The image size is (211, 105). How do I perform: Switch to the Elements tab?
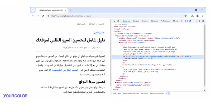(x=126, y=21)
